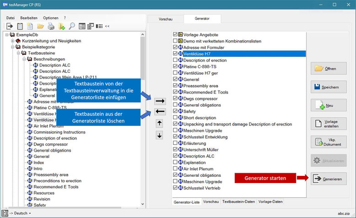This screenshot has height=218, width=356.
Task: Click the new document page icon in the toolbar
Action: (x=30, y=26)
